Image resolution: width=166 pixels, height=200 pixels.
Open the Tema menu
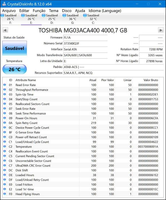click(x=54, y=11)
